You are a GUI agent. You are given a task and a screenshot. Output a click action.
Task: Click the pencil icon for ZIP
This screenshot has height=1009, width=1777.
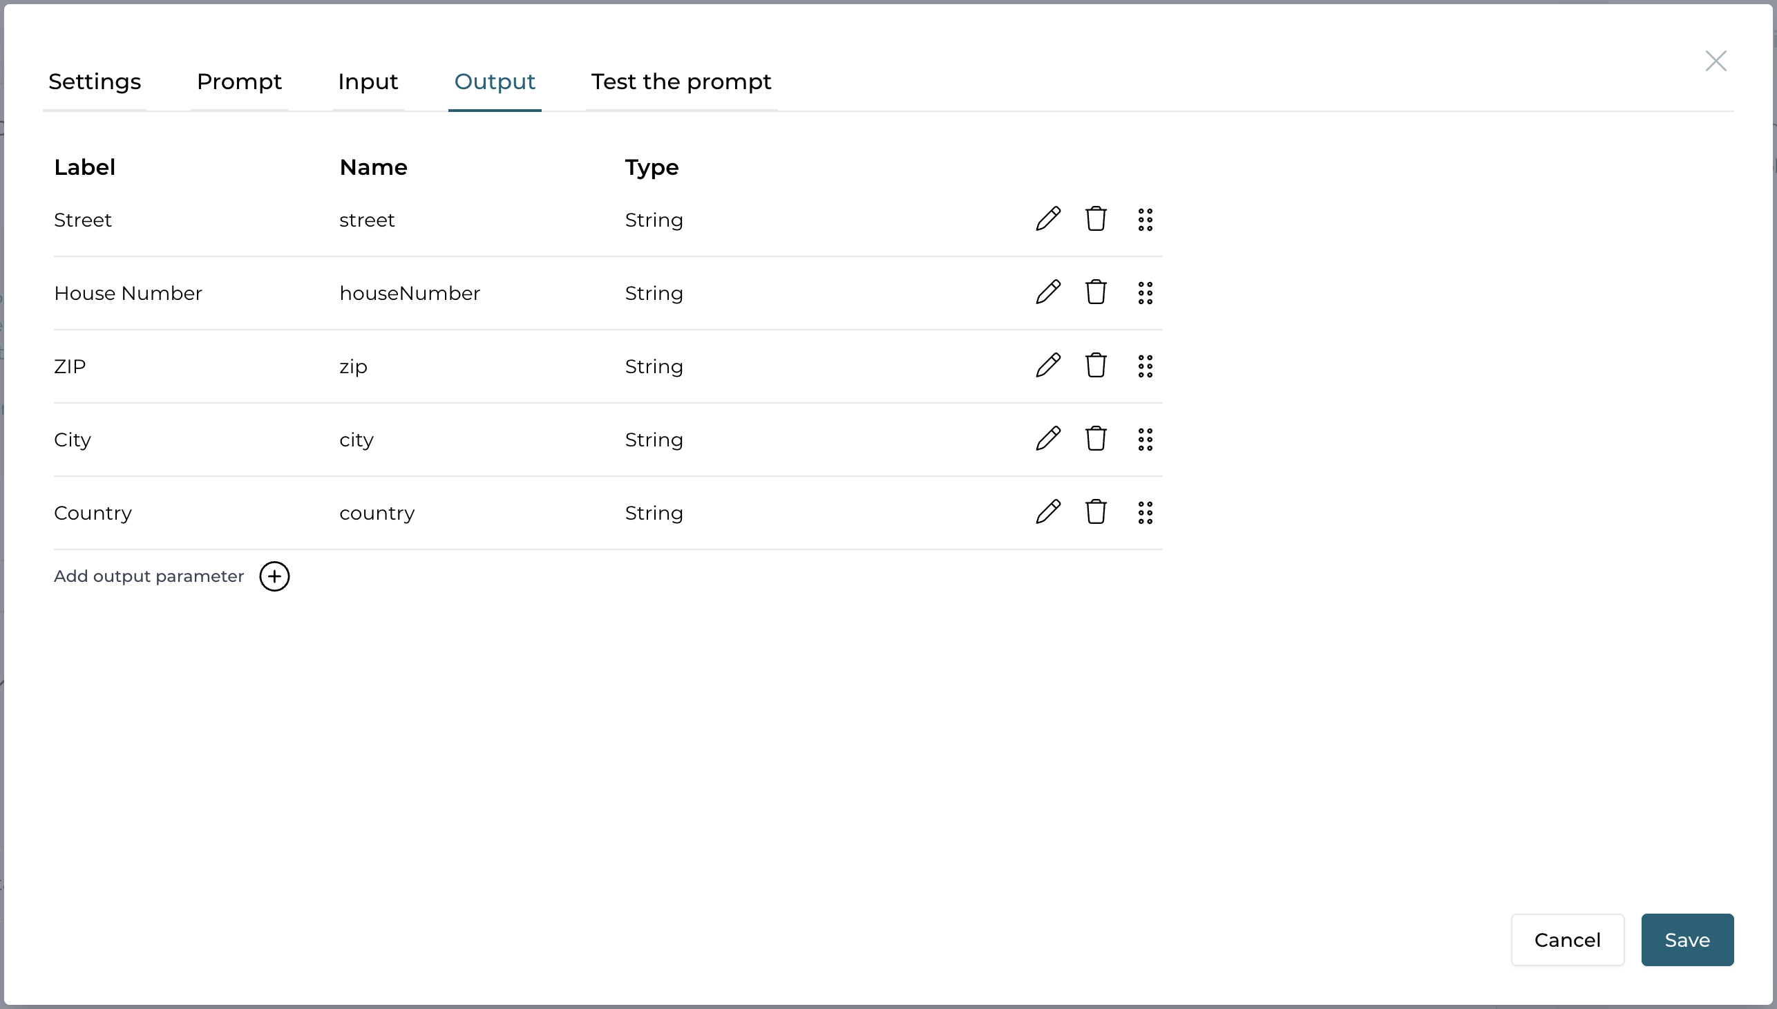coord(1047,365)
